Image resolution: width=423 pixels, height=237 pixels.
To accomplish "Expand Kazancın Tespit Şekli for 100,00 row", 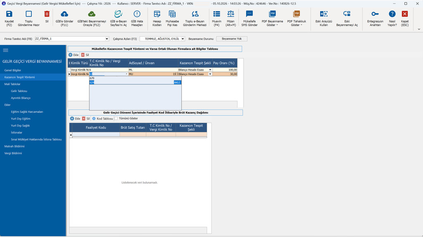I will pyautogui.click(x=210, y=70).
